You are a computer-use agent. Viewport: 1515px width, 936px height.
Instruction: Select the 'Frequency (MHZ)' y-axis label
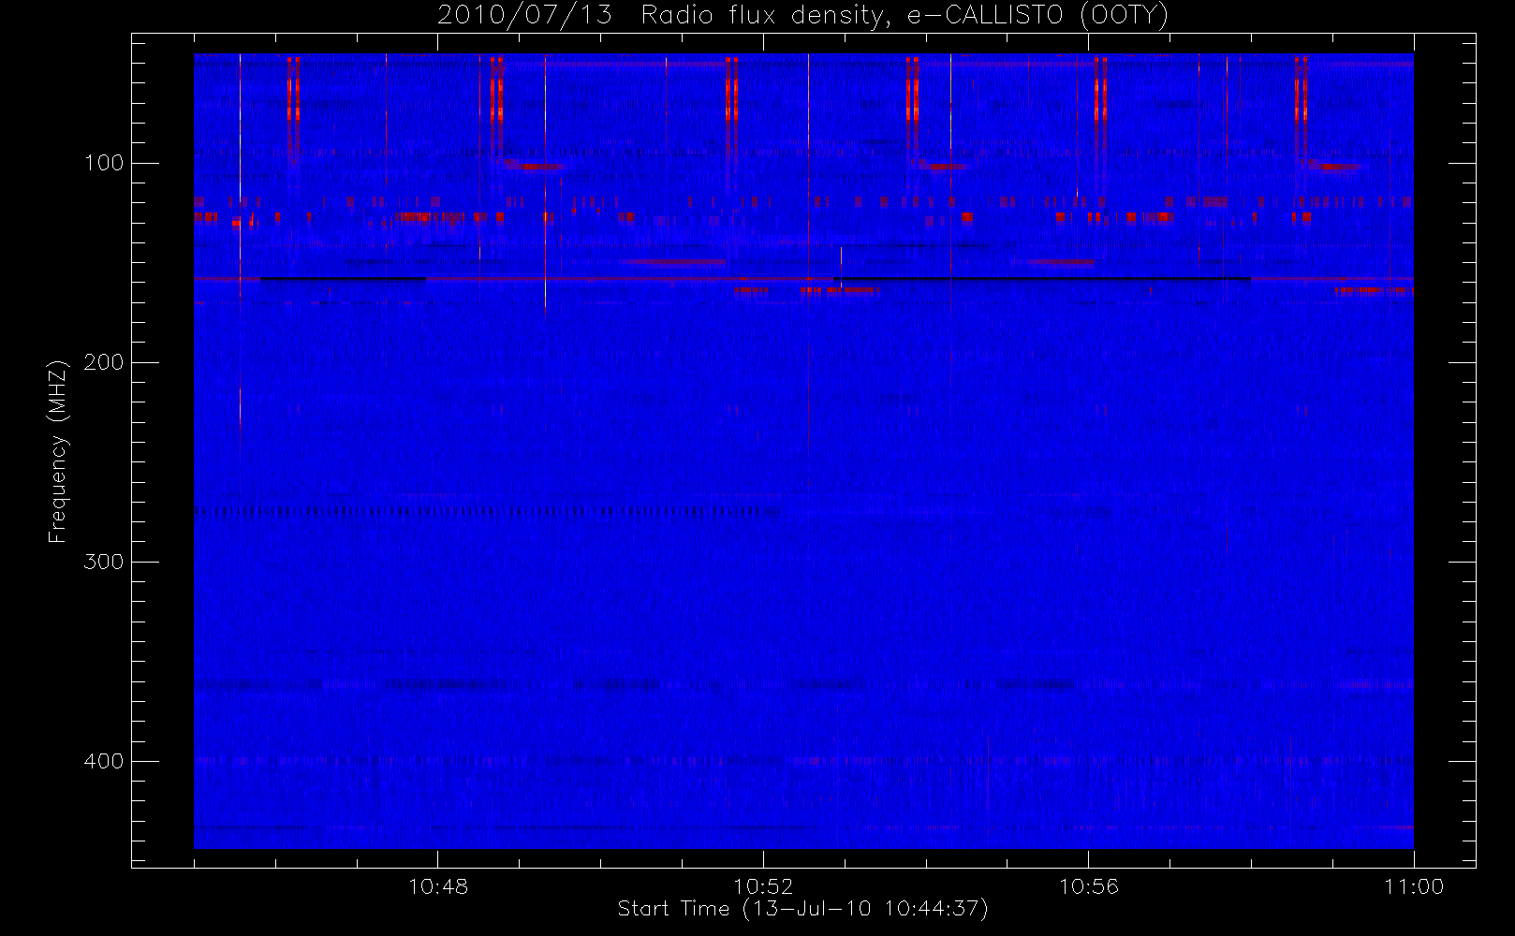click(x=58, y=451)
